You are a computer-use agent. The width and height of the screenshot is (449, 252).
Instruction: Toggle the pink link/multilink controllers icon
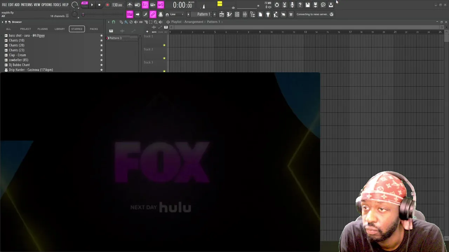(x=153, y=14)
